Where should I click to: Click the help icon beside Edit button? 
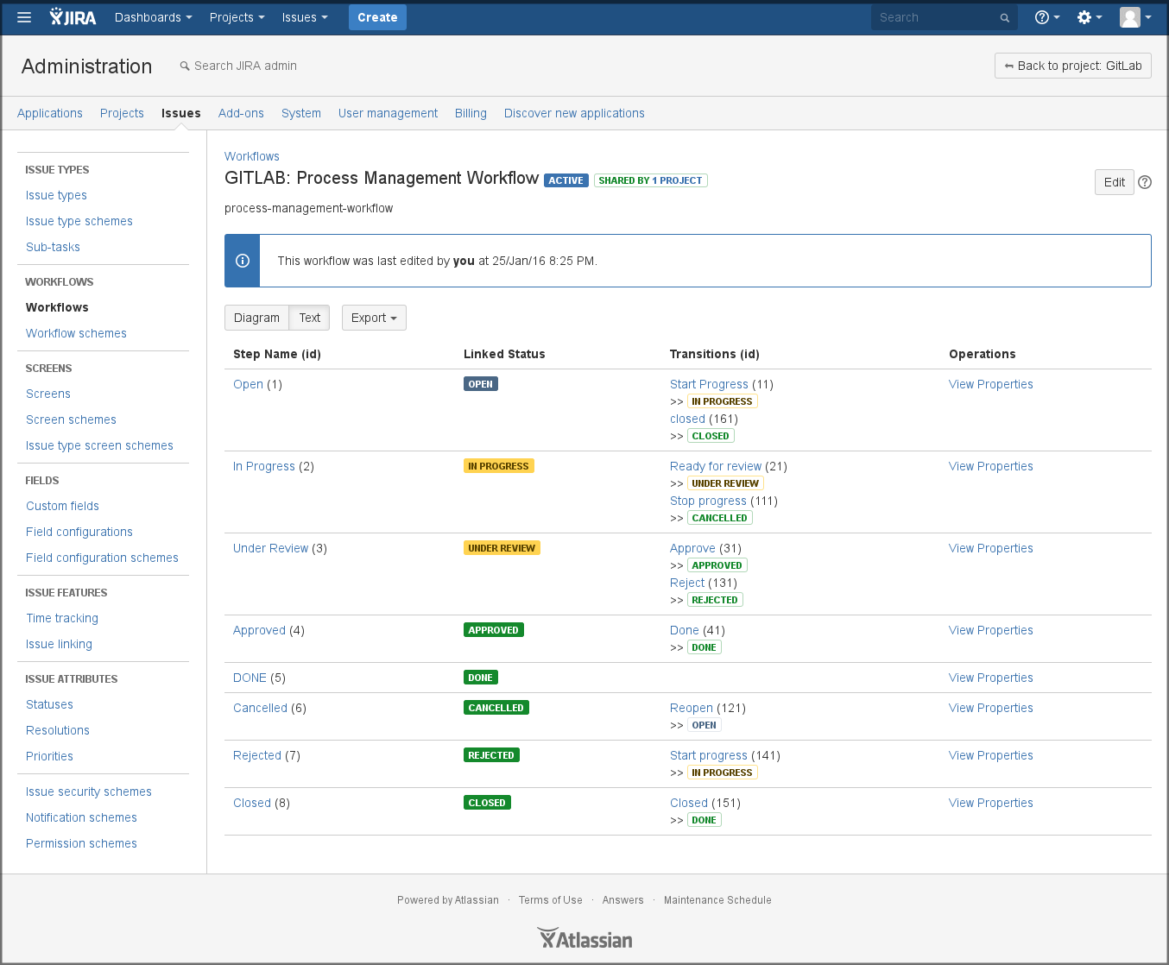[x=1145, y=182]
